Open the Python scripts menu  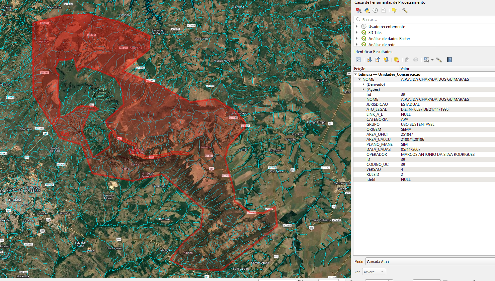(367, 10)
